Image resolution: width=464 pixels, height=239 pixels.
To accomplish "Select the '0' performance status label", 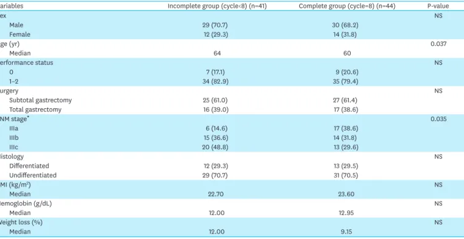I will tap(11, 72).
